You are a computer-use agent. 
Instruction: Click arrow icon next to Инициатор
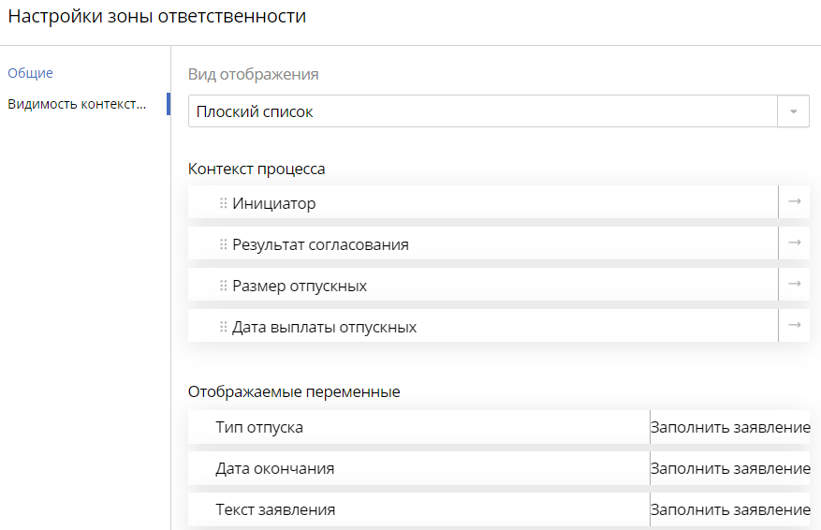[794, 201]
